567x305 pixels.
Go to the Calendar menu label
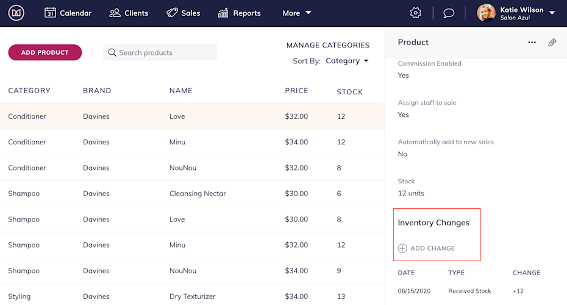click(76, 13)
